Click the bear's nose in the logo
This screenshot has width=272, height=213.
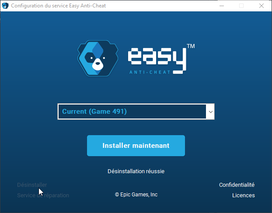(x=98, y=63)
